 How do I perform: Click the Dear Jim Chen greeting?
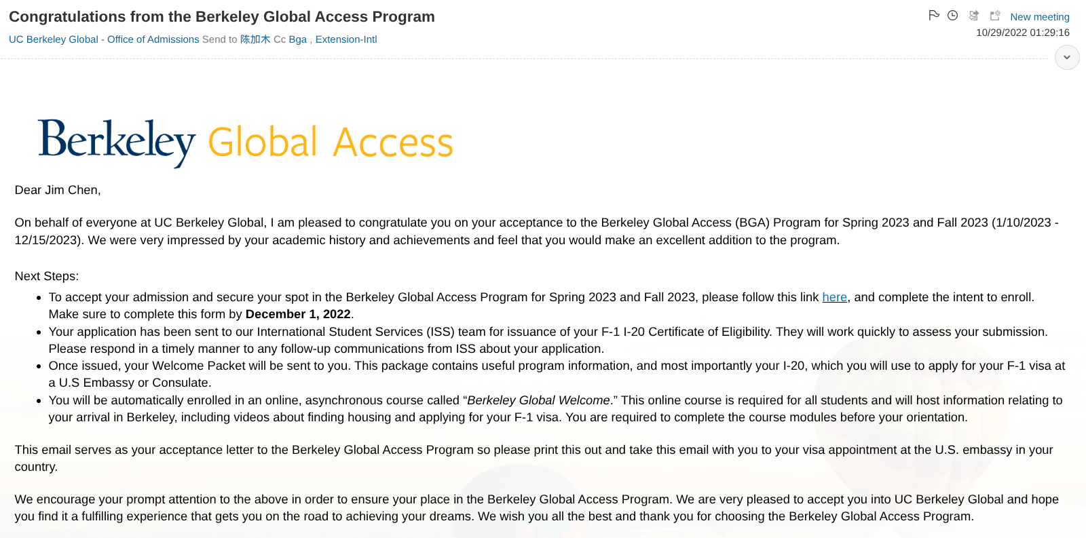coord(58,190)
